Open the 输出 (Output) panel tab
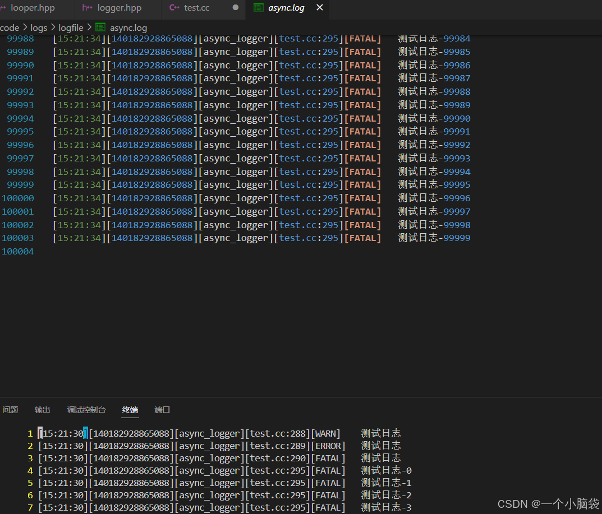602x514 pixels. (x=42, y=410)
